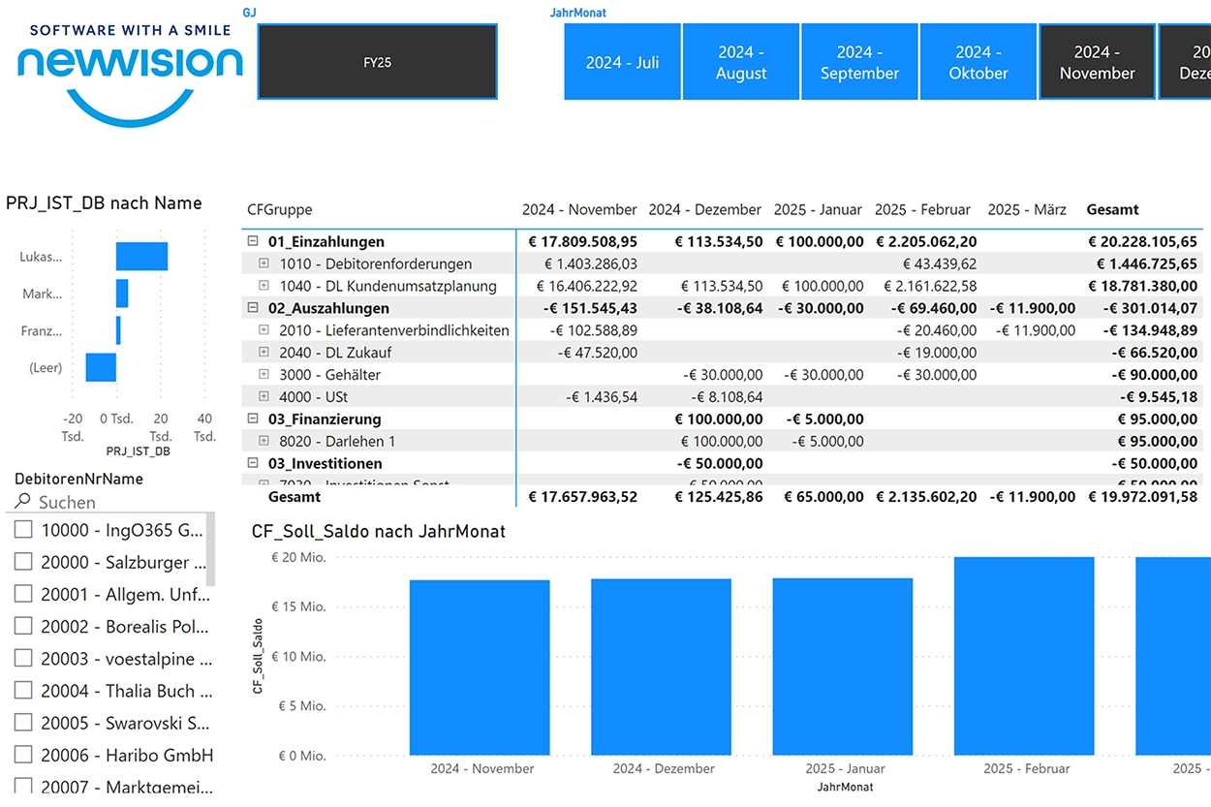
Task: Click the 2025 - Februar column header
Action: 922,209
